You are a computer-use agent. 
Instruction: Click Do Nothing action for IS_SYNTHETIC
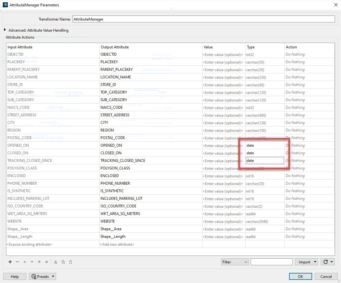click(309, 191)
